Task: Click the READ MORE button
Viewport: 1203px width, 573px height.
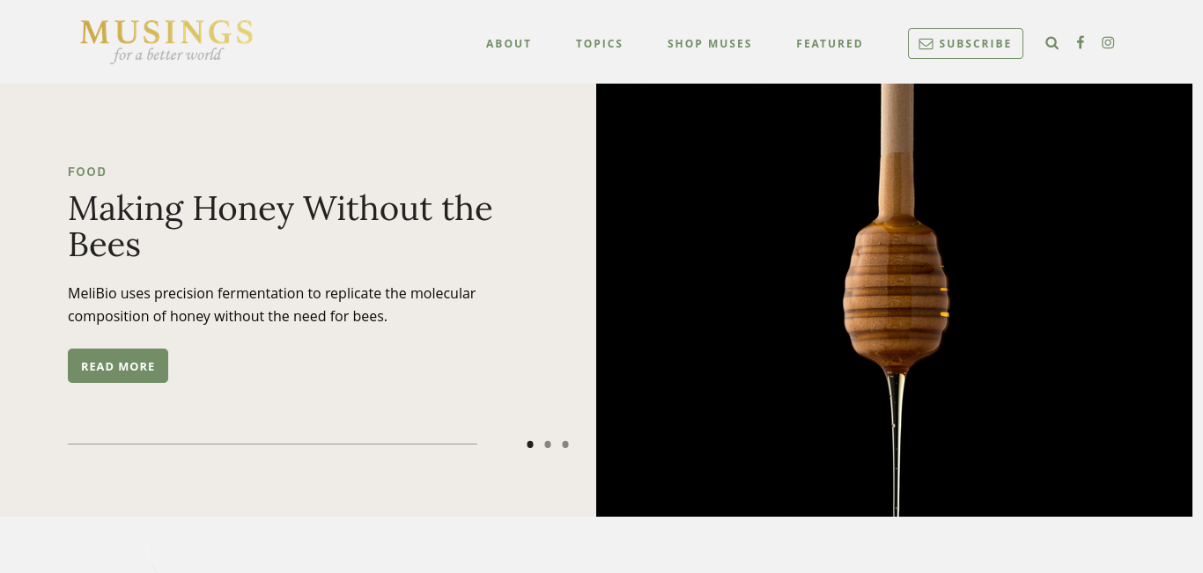Action: (118, 366)
